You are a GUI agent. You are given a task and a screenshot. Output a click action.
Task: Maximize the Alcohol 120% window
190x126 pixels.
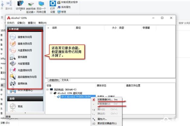[162, 18]
